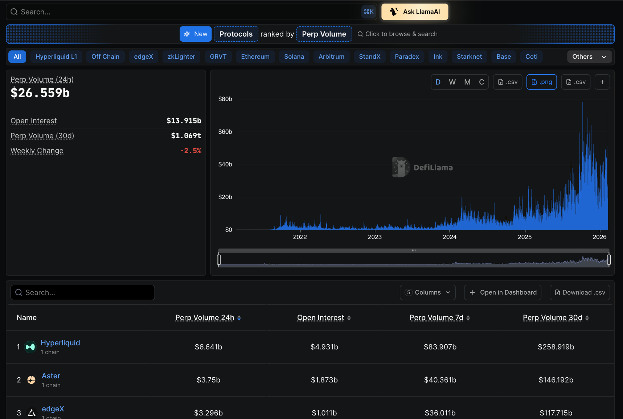Select the Solana chain filter

pos(294,57)
